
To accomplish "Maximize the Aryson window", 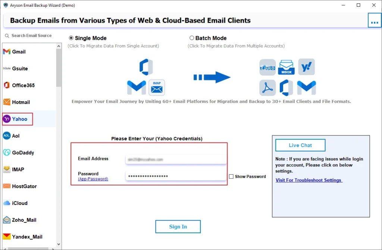I will coord(358,5).
